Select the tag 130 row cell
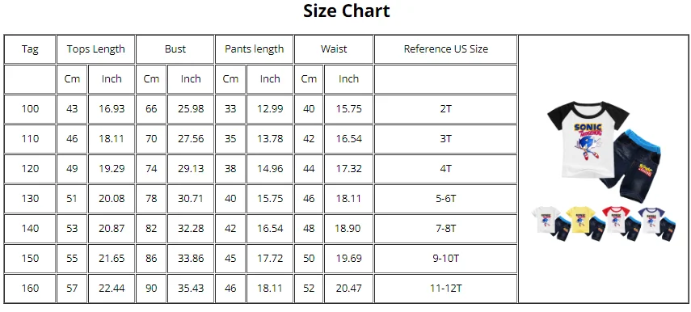This screenshot has height=312, width=691. [x=30, y=199]
